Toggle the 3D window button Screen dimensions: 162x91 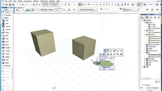click(139, 5)
